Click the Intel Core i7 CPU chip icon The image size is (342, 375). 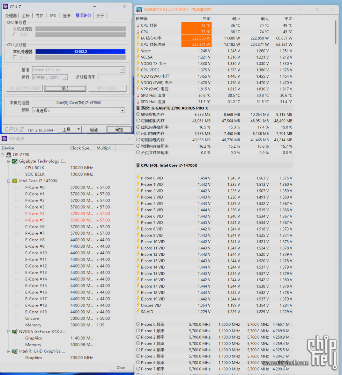pos(15,181)
